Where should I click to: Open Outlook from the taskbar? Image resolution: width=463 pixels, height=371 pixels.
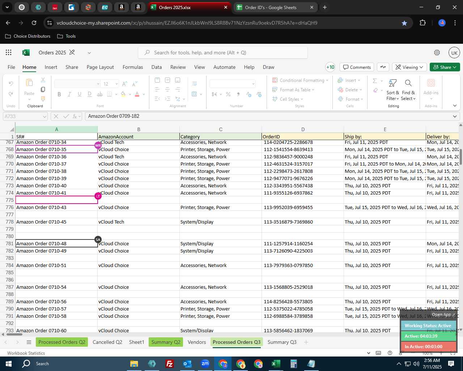coord(187,364)
